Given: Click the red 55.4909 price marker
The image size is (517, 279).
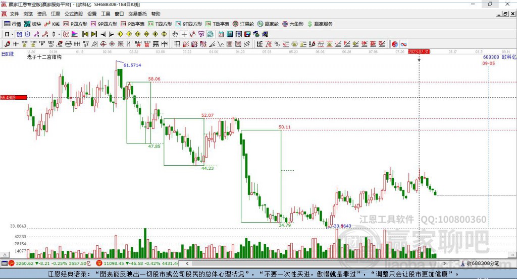Looking at the screenshot, I should point(14,97).
